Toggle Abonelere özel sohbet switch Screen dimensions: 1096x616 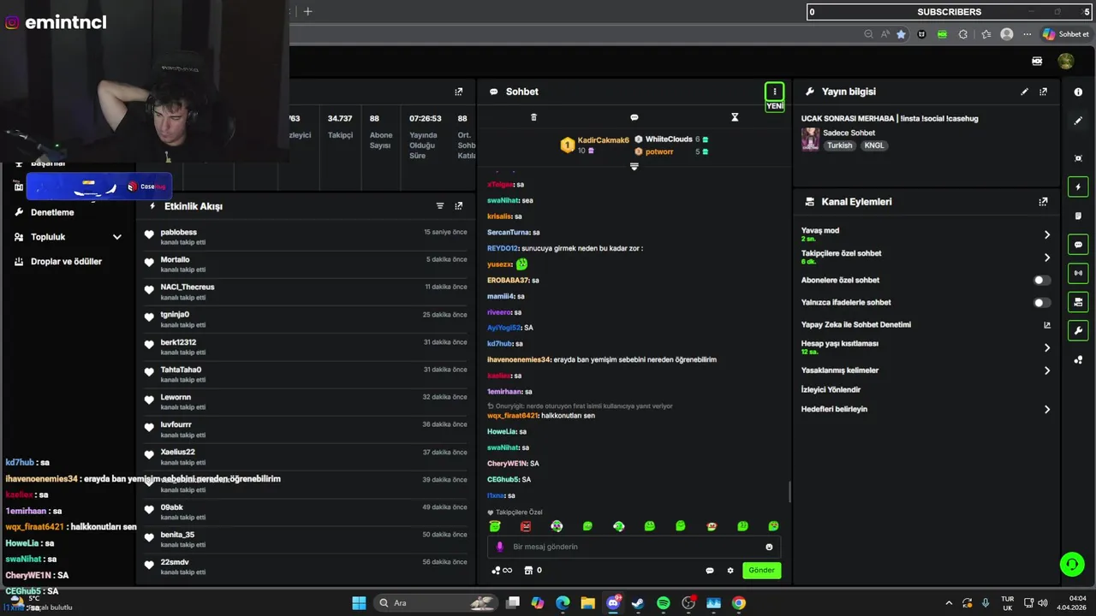(x=1041, y=280)
